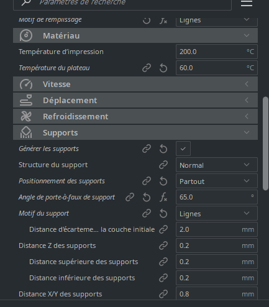The image size is (269, 307).
Task: Click the Vitesse speedometer icon
Action: (26, 84)
